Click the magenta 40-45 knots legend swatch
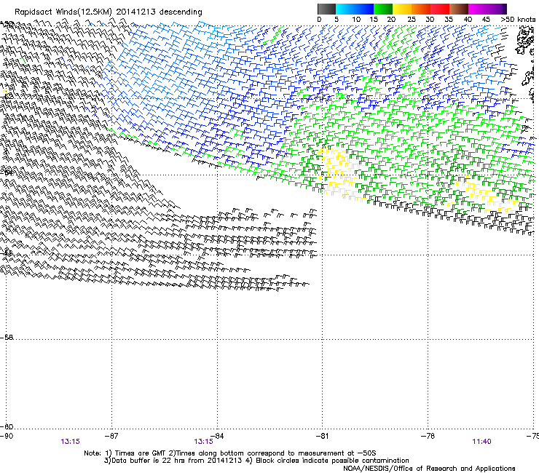The image size is (539, 473). tap(478, 9)
